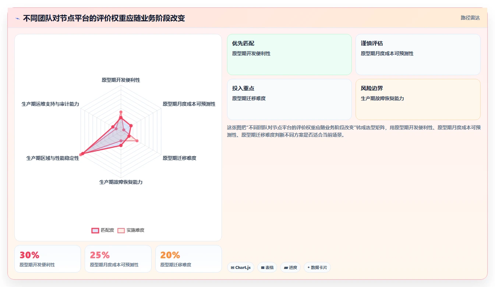Click the 原型期迁移难度 text in 投入重点 card

[249, 98]
